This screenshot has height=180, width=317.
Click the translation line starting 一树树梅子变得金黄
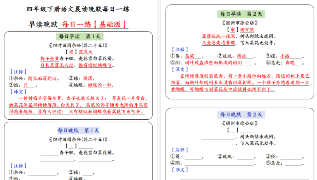(83, 98)
